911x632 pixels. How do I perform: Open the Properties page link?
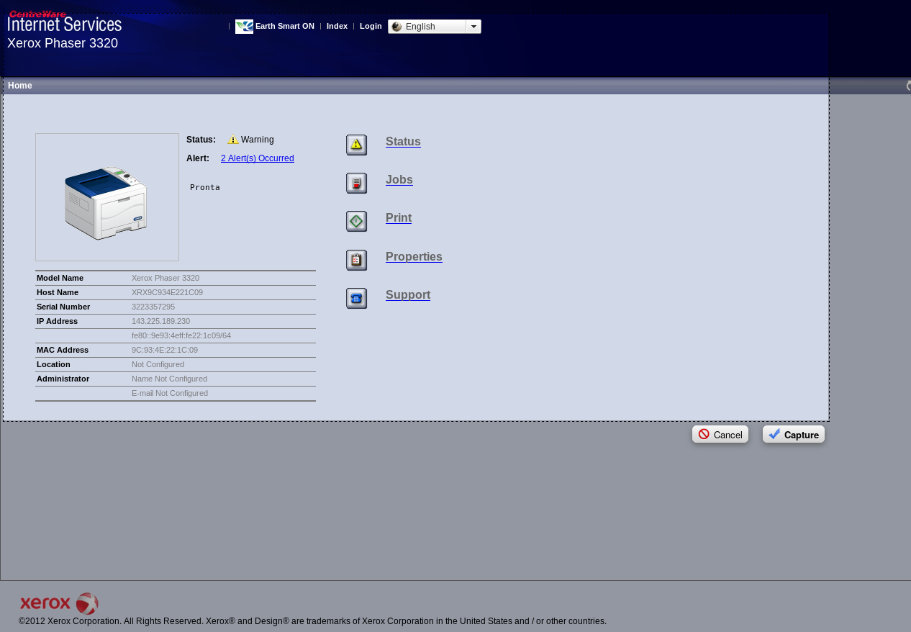click(414, 257)
